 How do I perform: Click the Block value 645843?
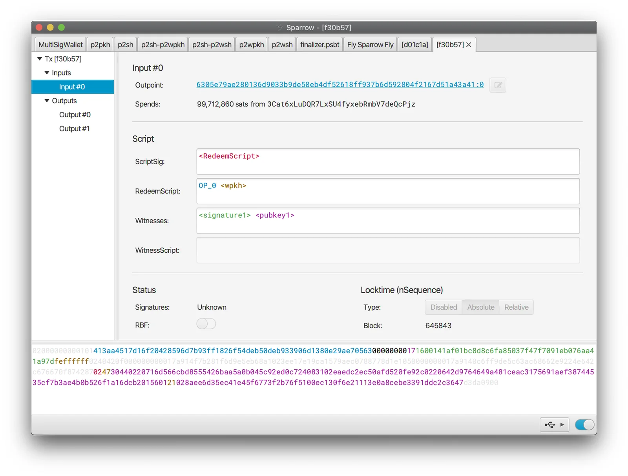click(438, 326)
